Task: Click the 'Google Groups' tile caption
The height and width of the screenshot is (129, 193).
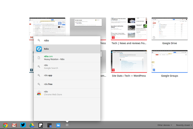Action: (170, 76)
